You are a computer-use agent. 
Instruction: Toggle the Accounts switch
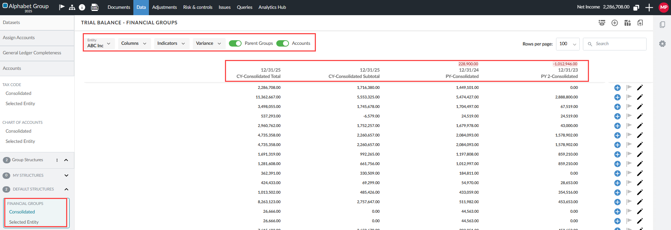[283, 43]
